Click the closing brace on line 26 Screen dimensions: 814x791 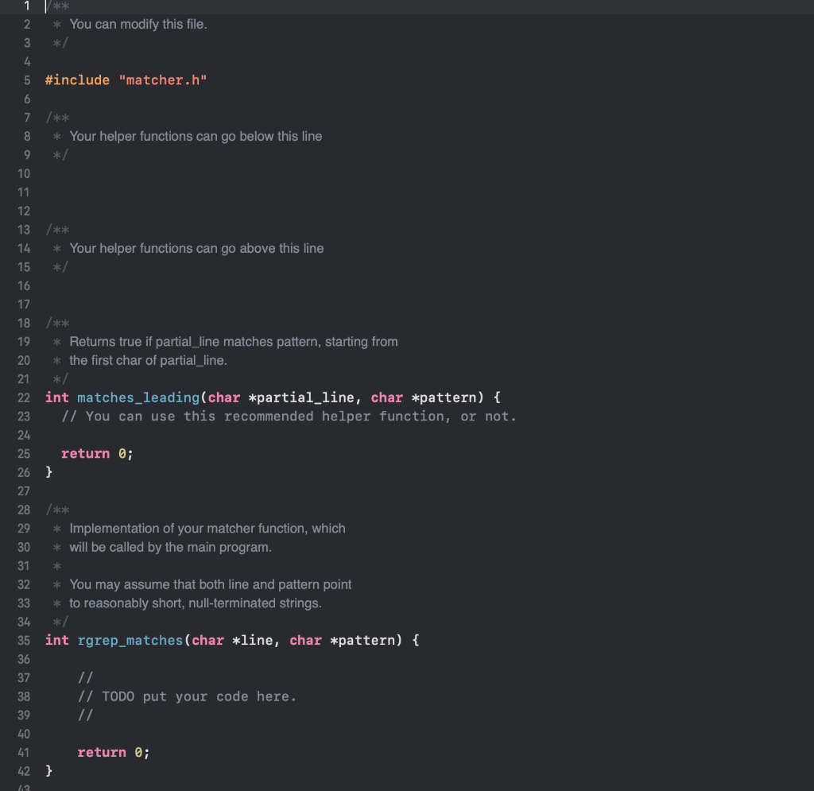click(x=49, y=471)
